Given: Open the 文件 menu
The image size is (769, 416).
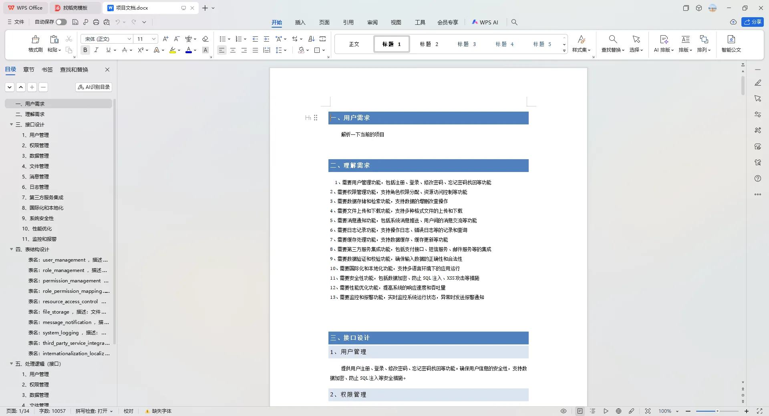Looking at the screenshot, I should point(16,22).
